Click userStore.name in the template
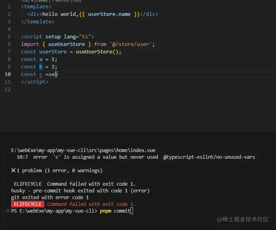Screen dimensions: 276x230 pyautogui.click(x=109, y=14)
